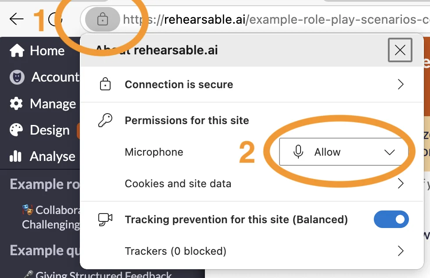
Task: Click the Example questions section heading
Action: click(x=45, y=250)
